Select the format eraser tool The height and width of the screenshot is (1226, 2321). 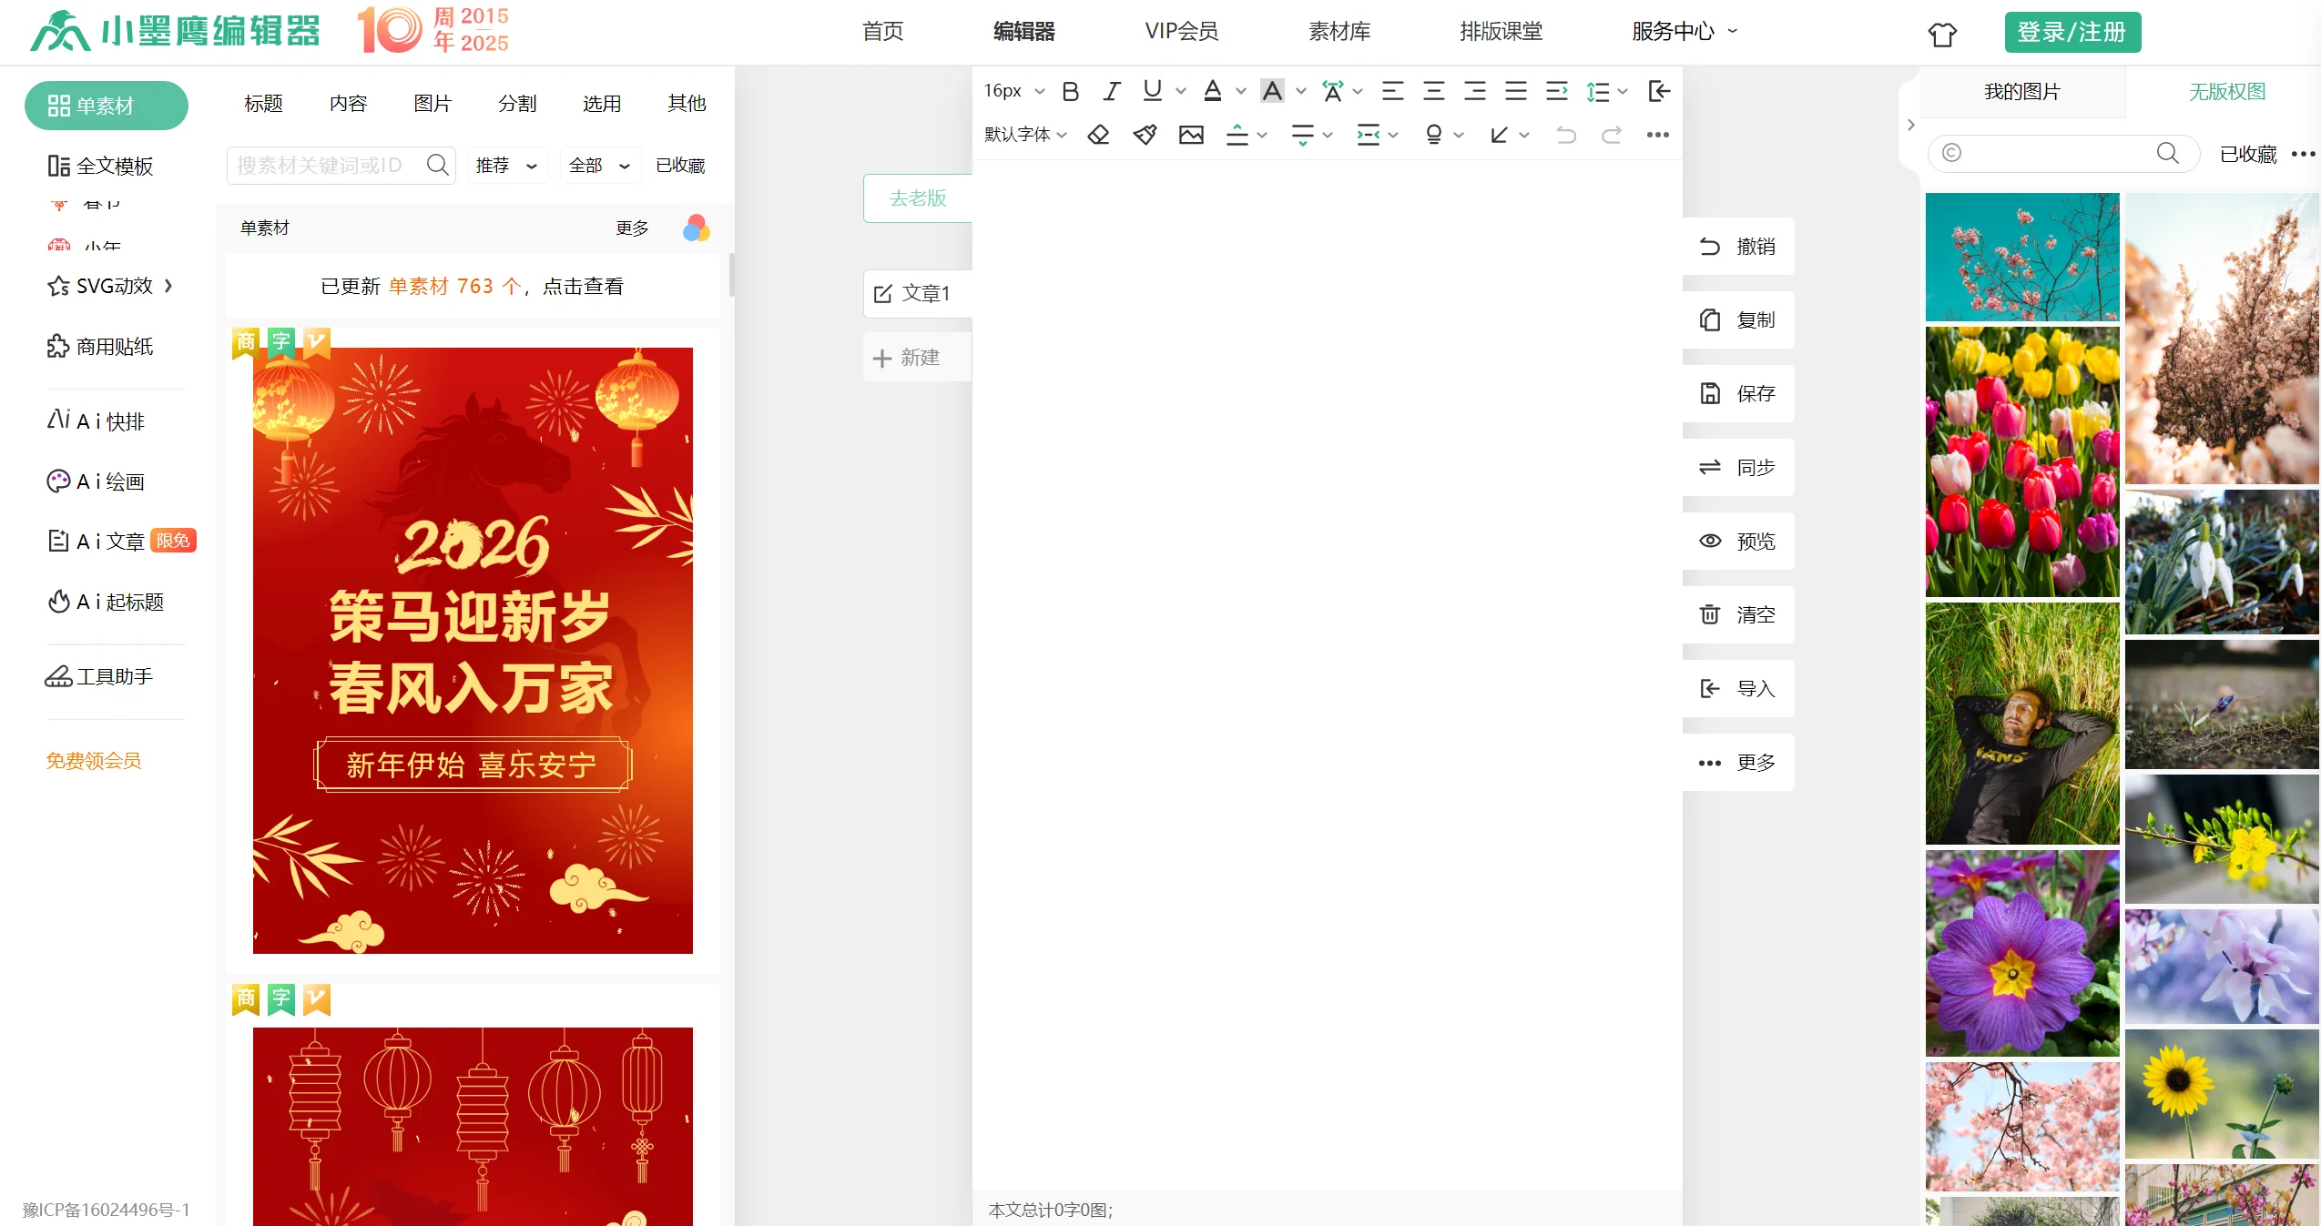(1098, 135)
